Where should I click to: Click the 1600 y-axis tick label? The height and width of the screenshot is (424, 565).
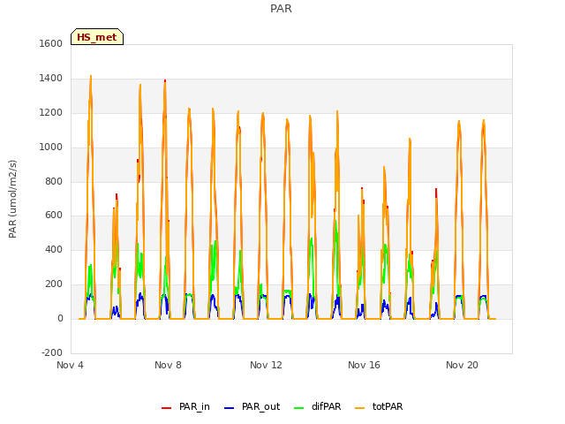click(x=51, y=43)
